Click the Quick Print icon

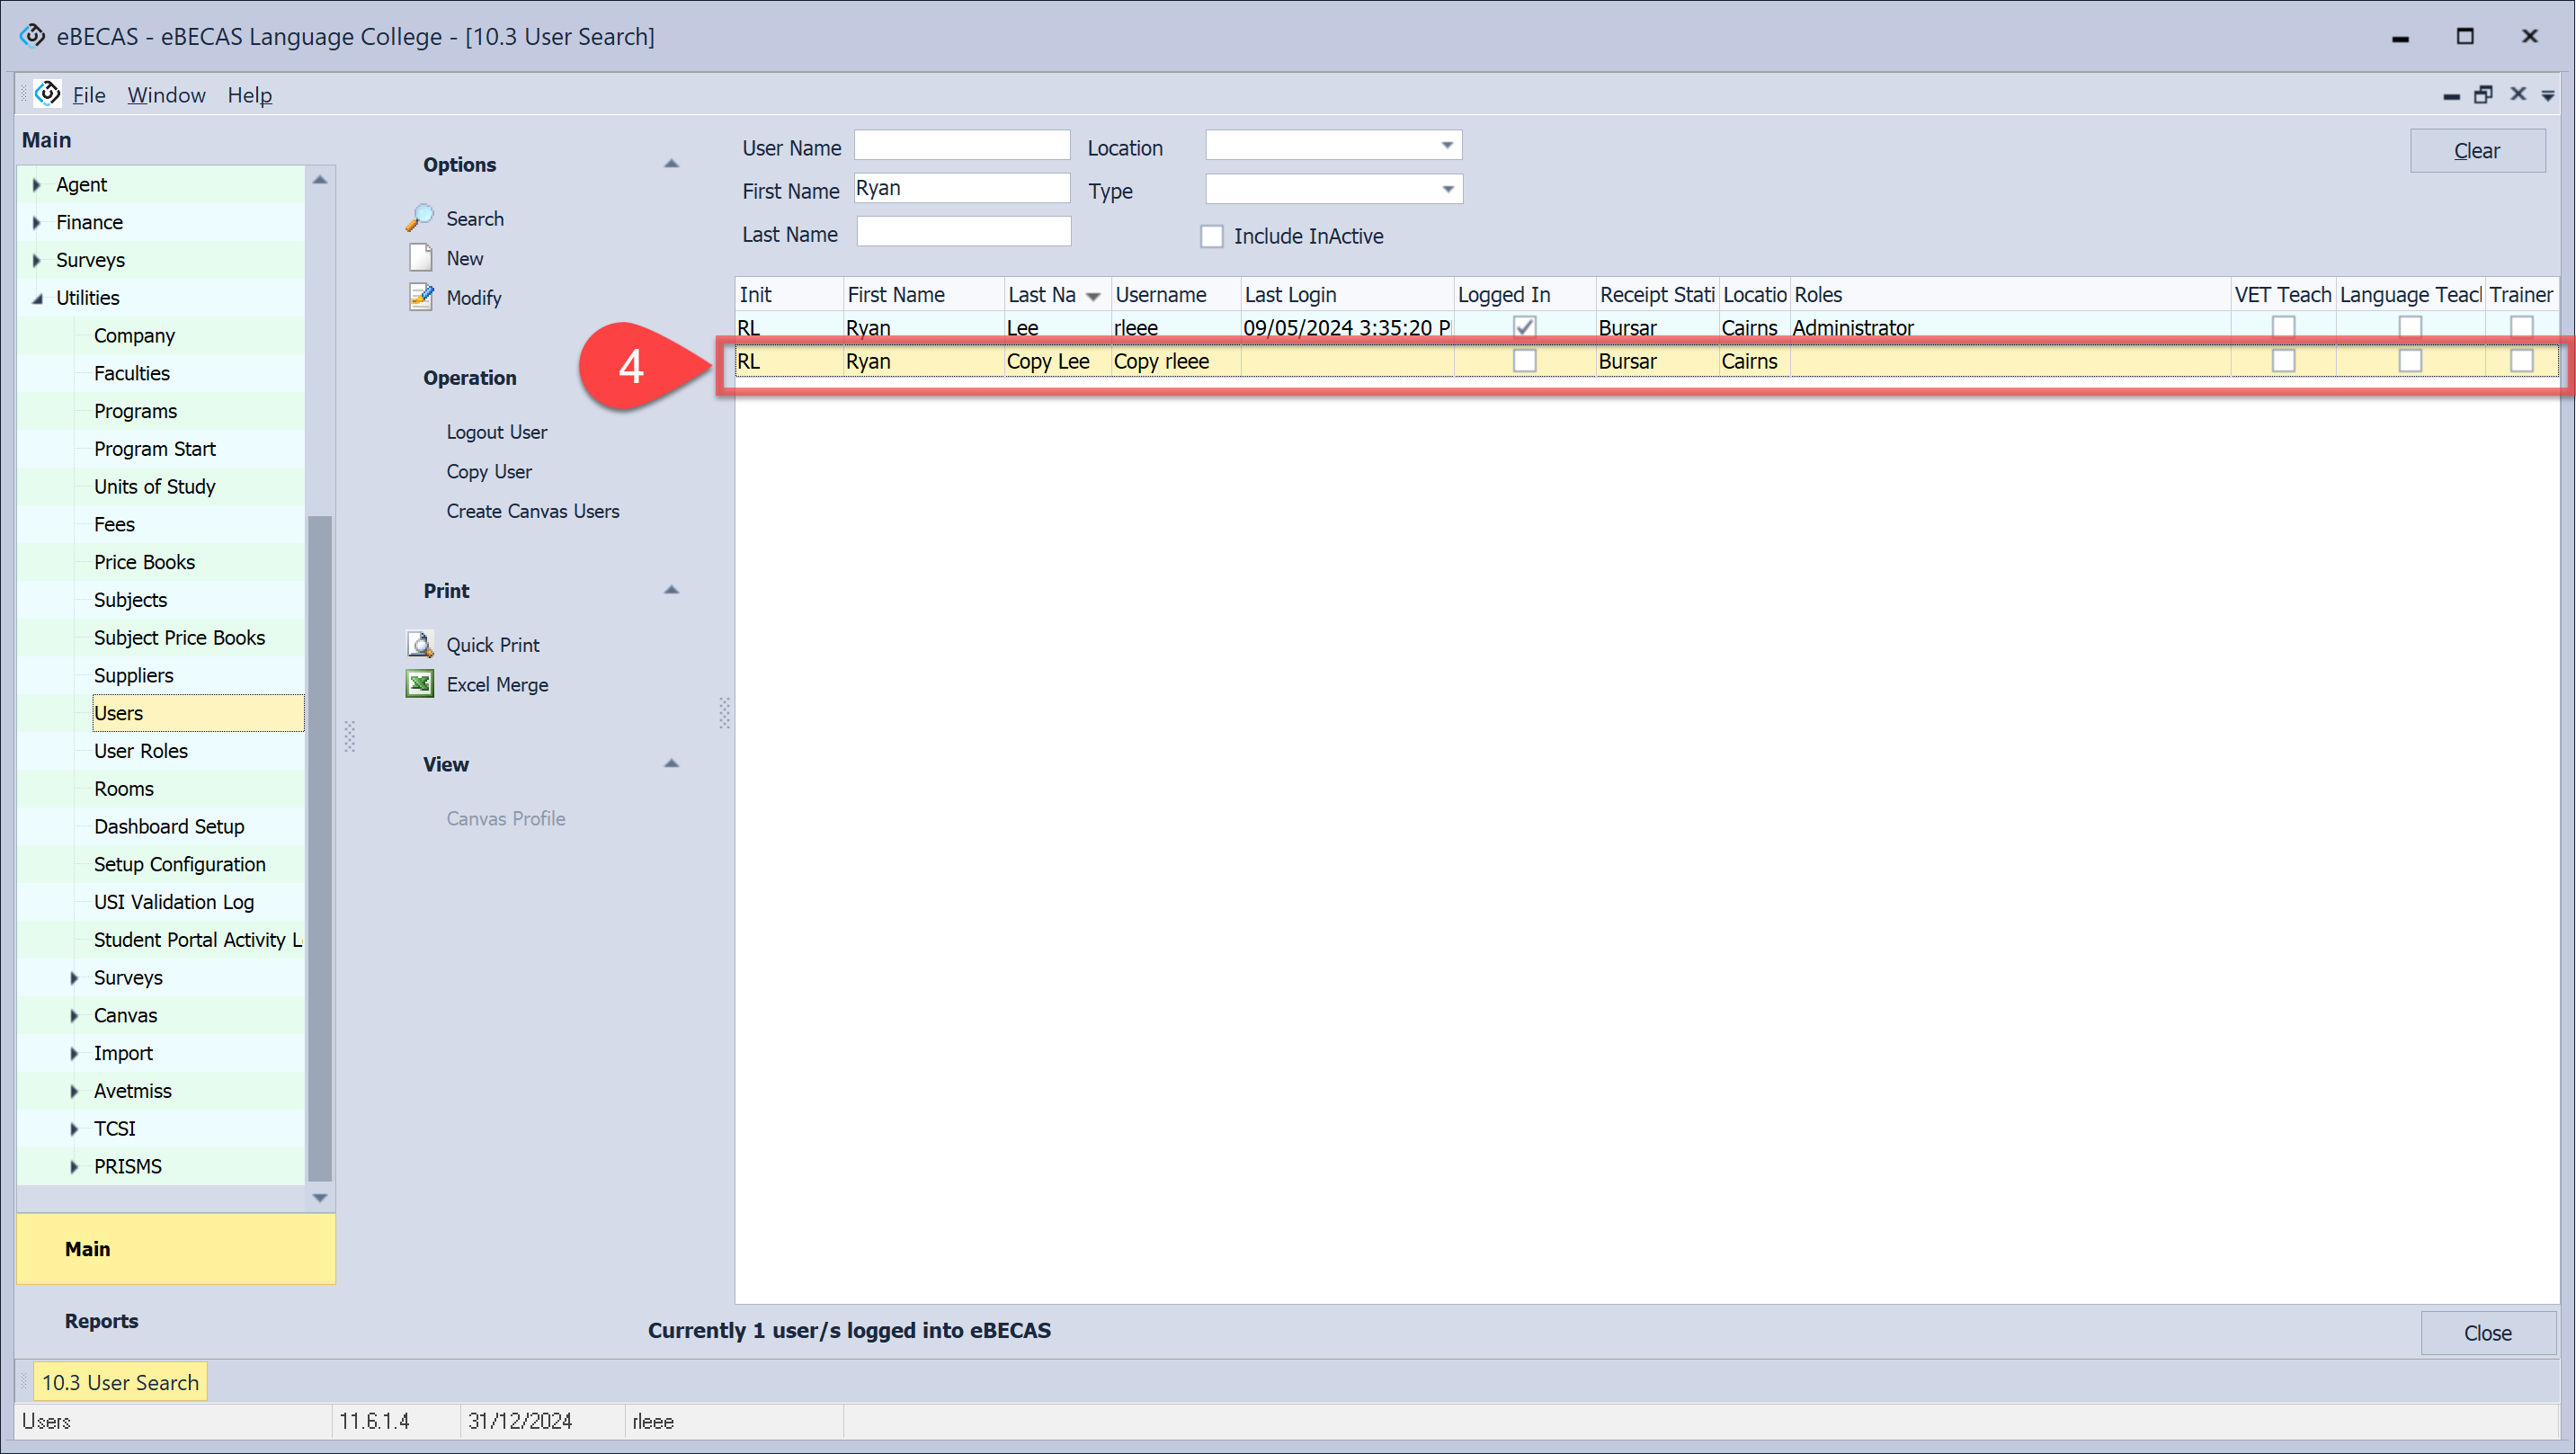click(x=420, y=644)
